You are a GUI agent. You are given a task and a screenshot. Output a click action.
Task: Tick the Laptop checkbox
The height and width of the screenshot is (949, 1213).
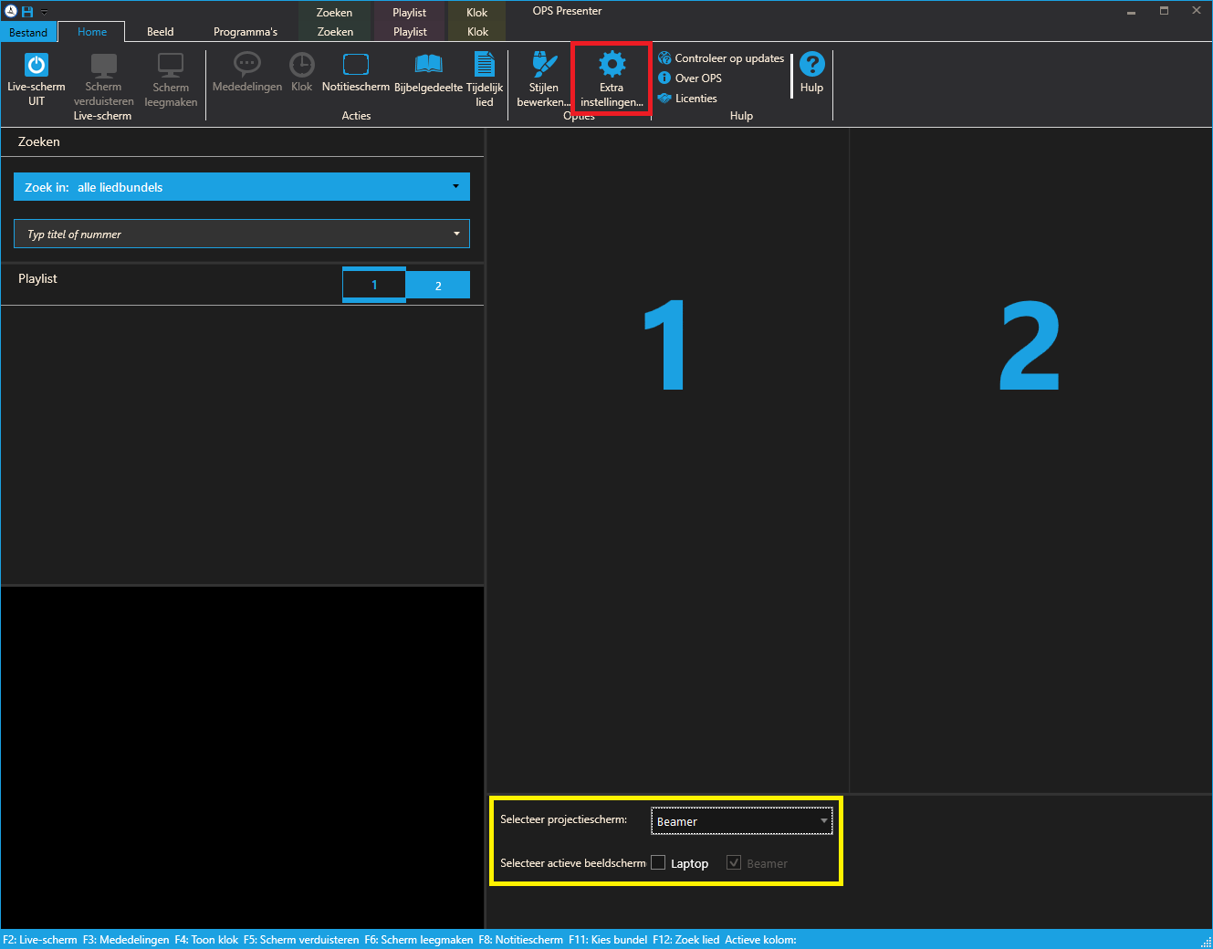point(658,863)
